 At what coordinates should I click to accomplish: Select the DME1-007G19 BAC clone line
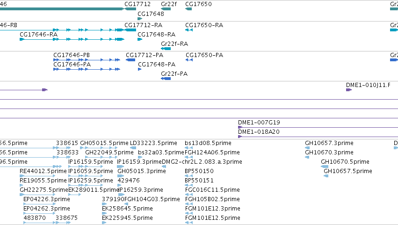click(318, 127)
